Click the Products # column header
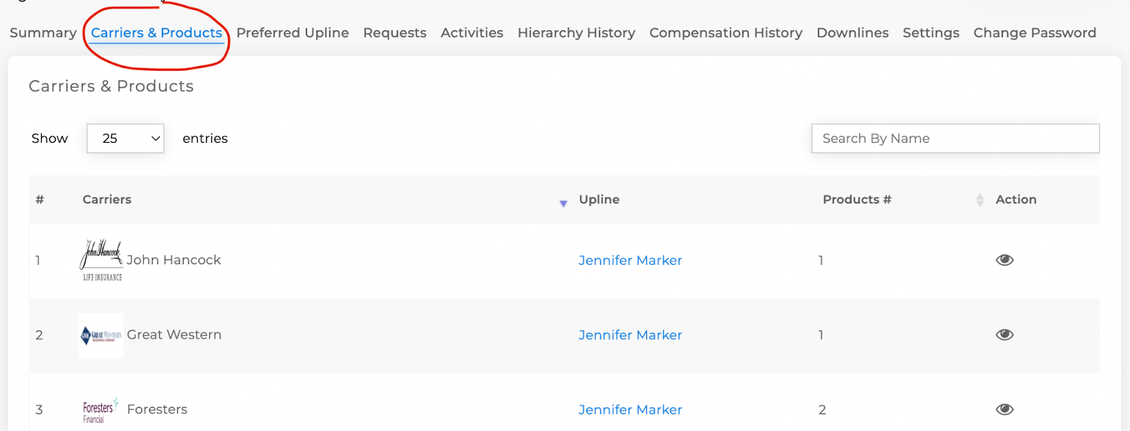The image size is (1130, 431). click(857, 200)
